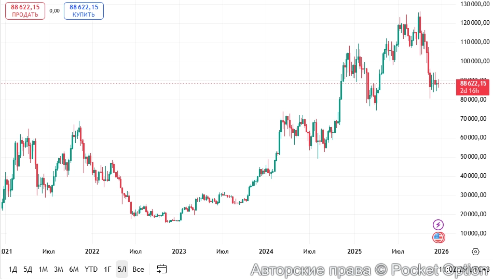This screenshot has height=279, width=493.
Task: Choose the 6М time range
Action: click(x=74, y=269)
